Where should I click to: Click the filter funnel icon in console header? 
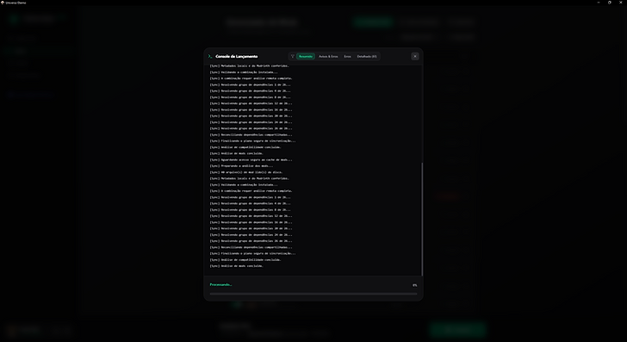[292, 56]
